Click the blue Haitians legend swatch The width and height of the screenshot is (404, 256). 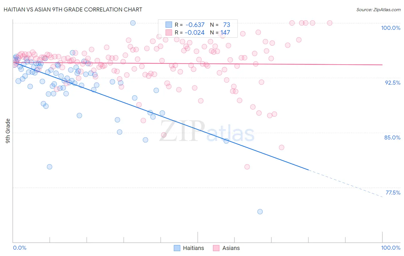177,248
